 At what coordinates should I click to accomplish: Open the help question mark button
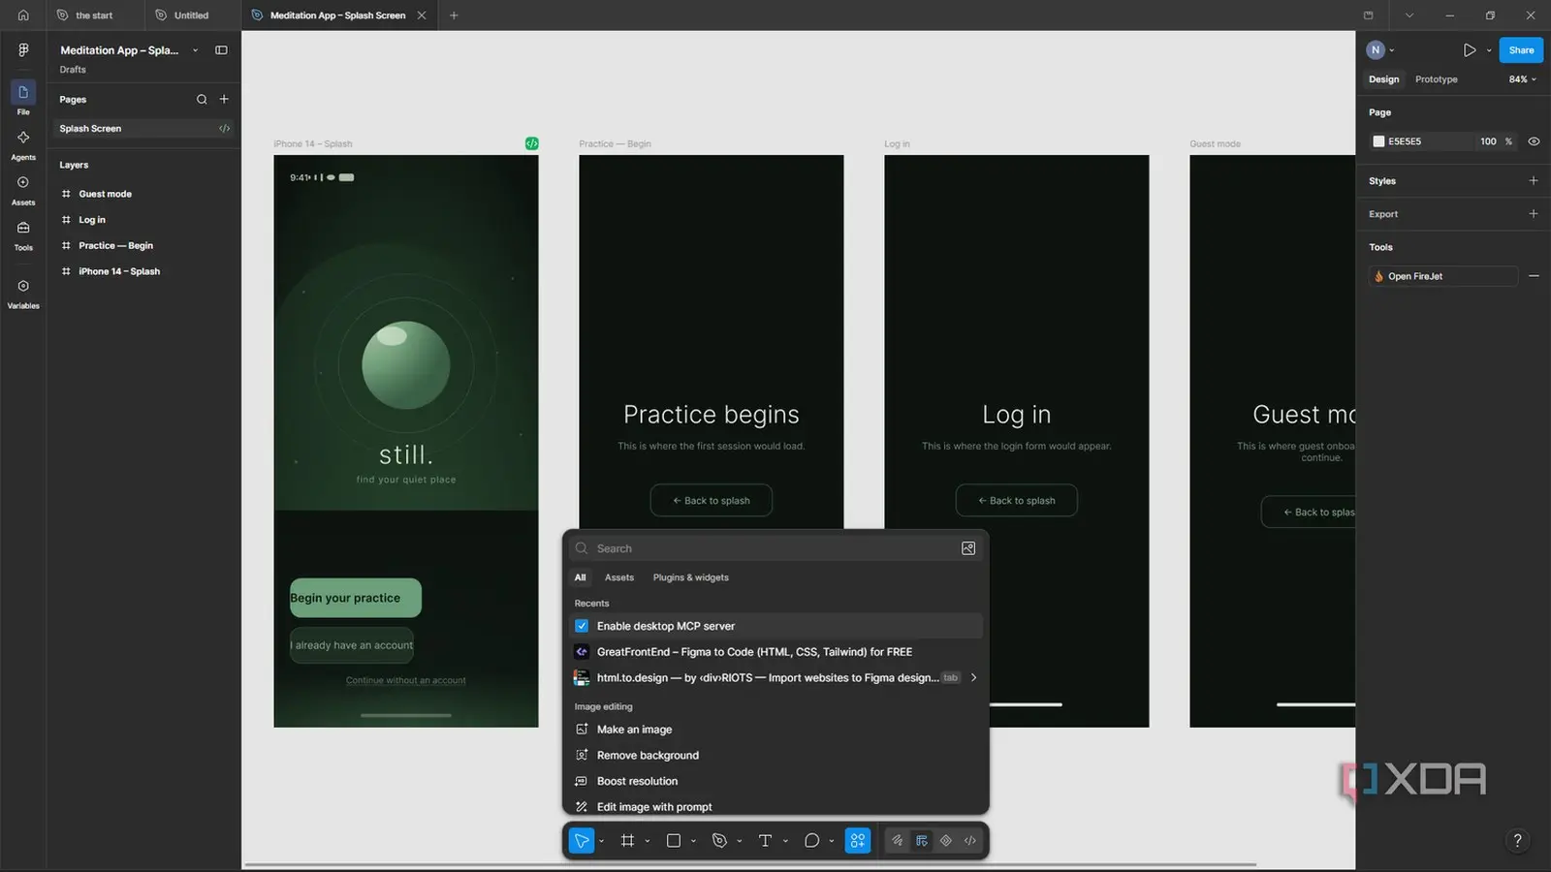point(1518,840)
